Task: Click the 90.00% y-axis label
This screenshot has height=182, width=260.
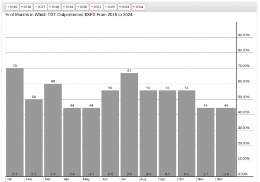Action: point(244,35)
